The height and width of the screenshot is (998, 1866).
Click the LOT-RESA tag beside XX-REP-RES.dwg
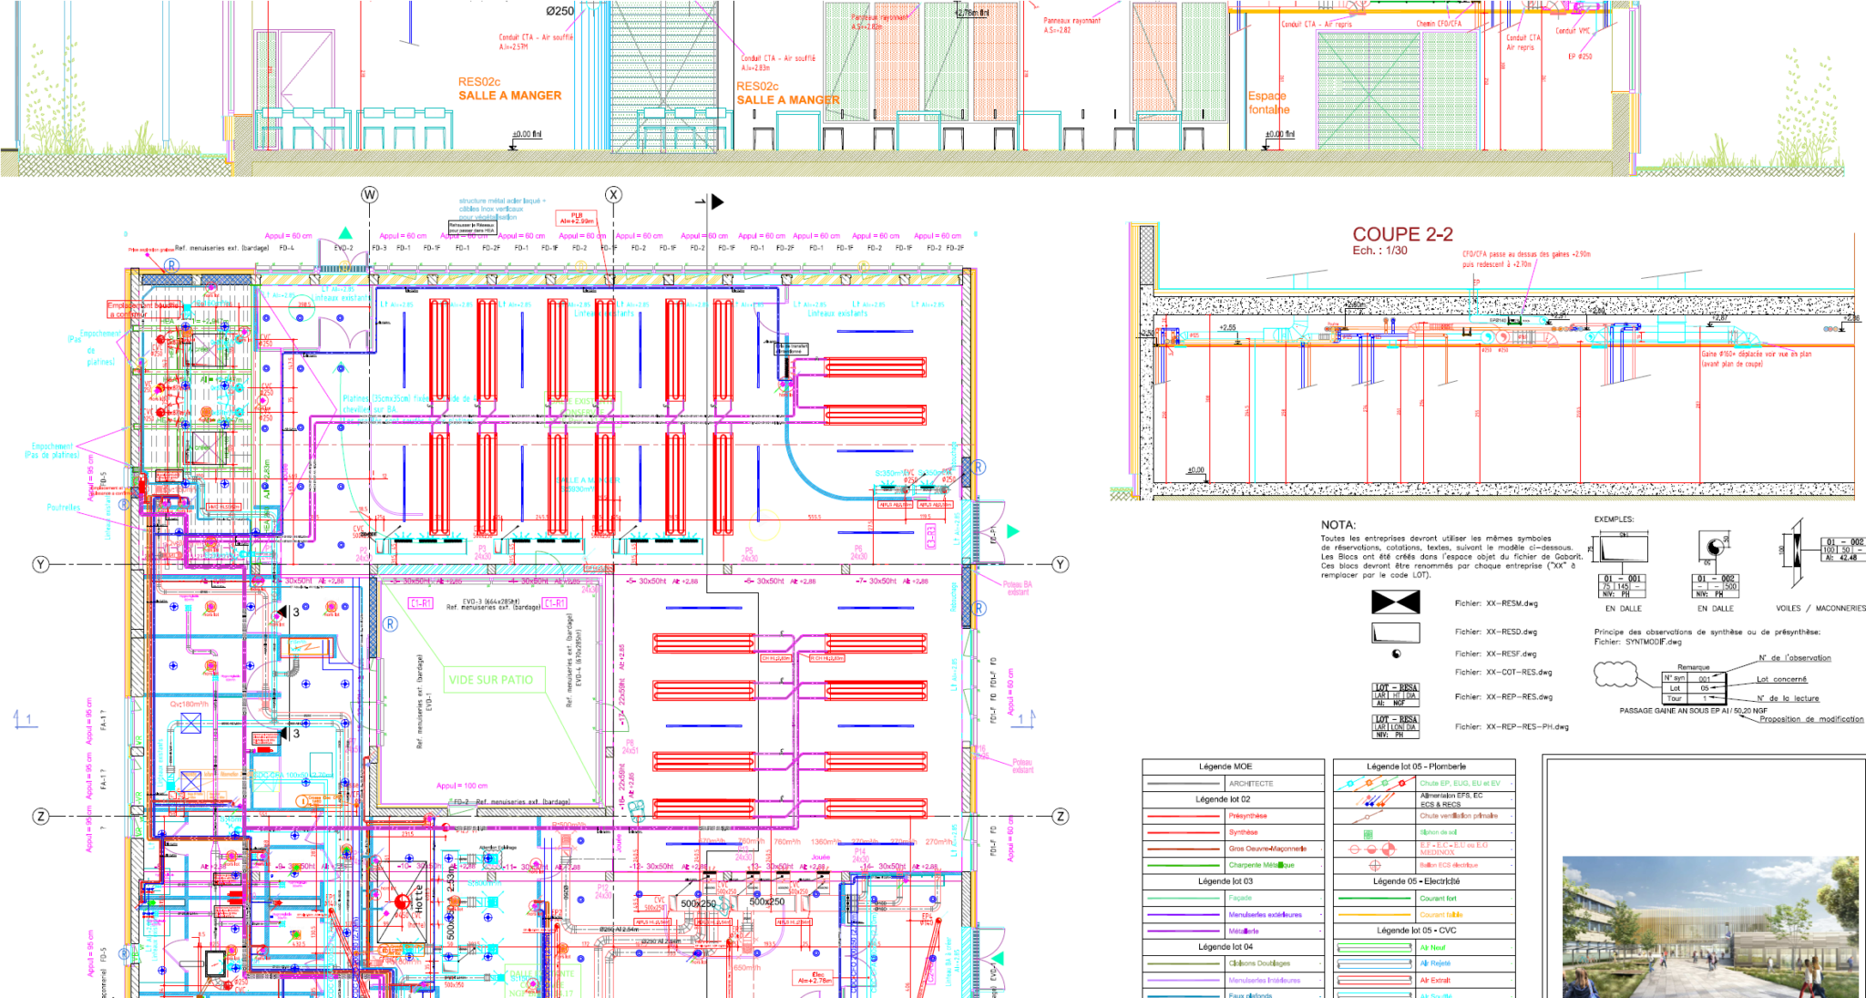click(1395, 694)
